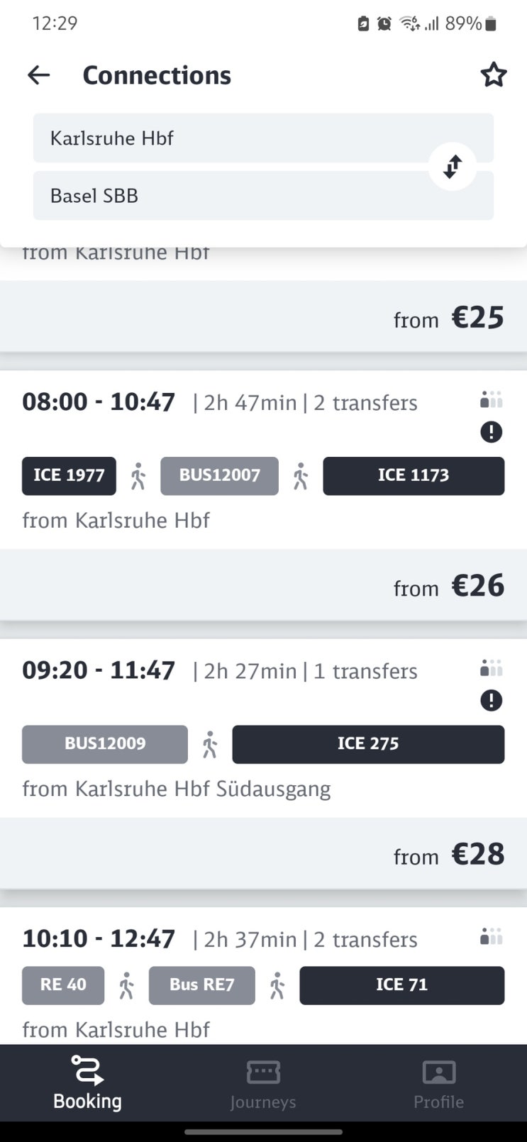Switch to the Journeys tab
This screenshot has width=527, height=1142.
pyautogui.click(x=263, y=1082)
